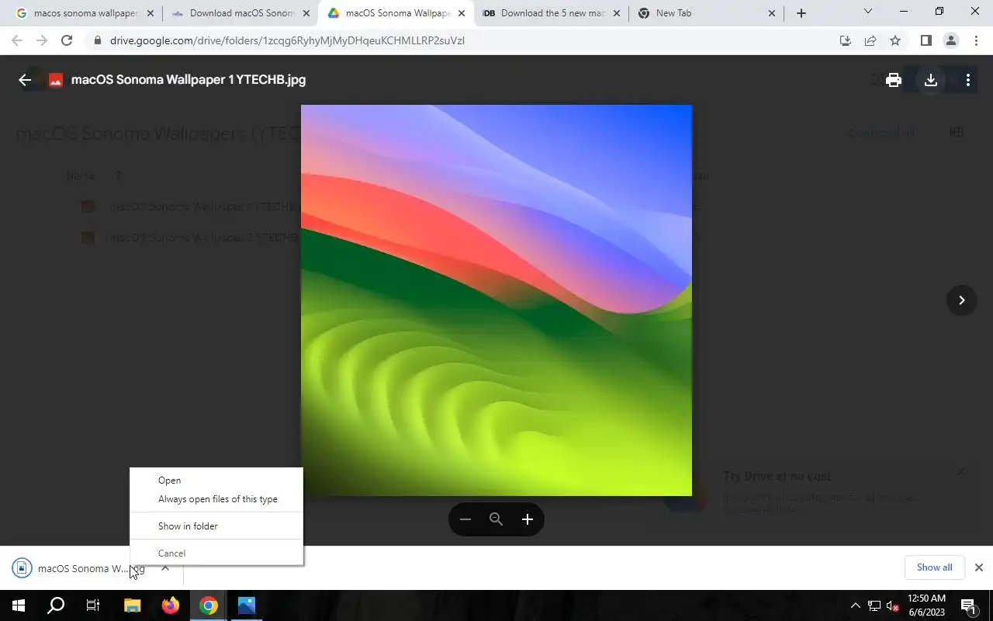This screenshot has width=993, height=621.
Task: Reset zoom with the magnifier icon
Action: point(496,519)
